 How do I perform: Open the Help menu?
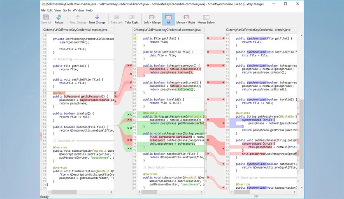tap(89, 10)
